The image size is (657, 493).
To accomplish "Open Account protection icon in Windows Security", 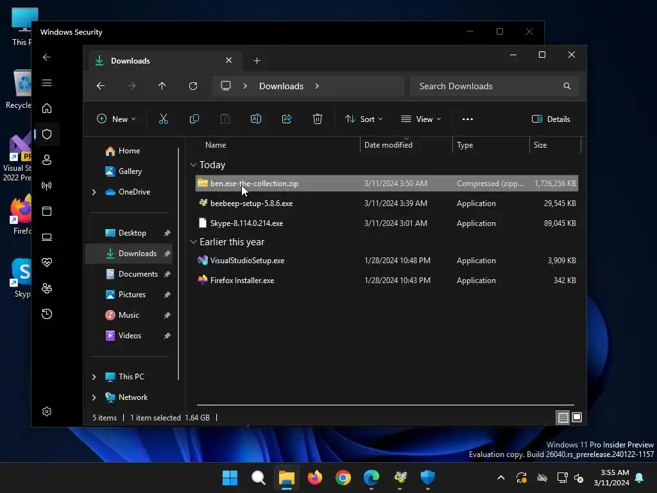I will (x=47, y=160).
